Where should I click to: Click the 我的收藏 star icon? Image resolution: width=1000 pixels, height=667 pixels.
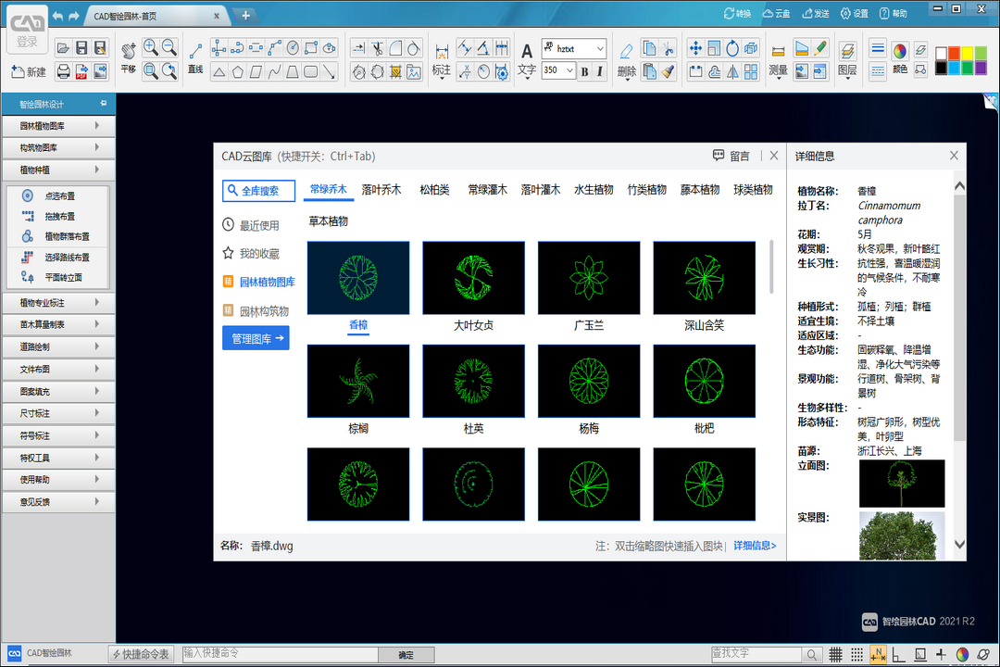click(228, 253)
